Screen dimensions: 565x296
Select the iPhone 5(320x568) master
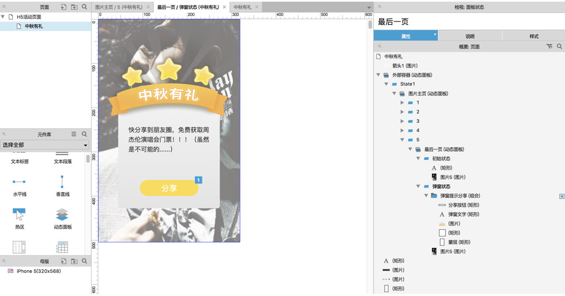(x=38, y=271)
